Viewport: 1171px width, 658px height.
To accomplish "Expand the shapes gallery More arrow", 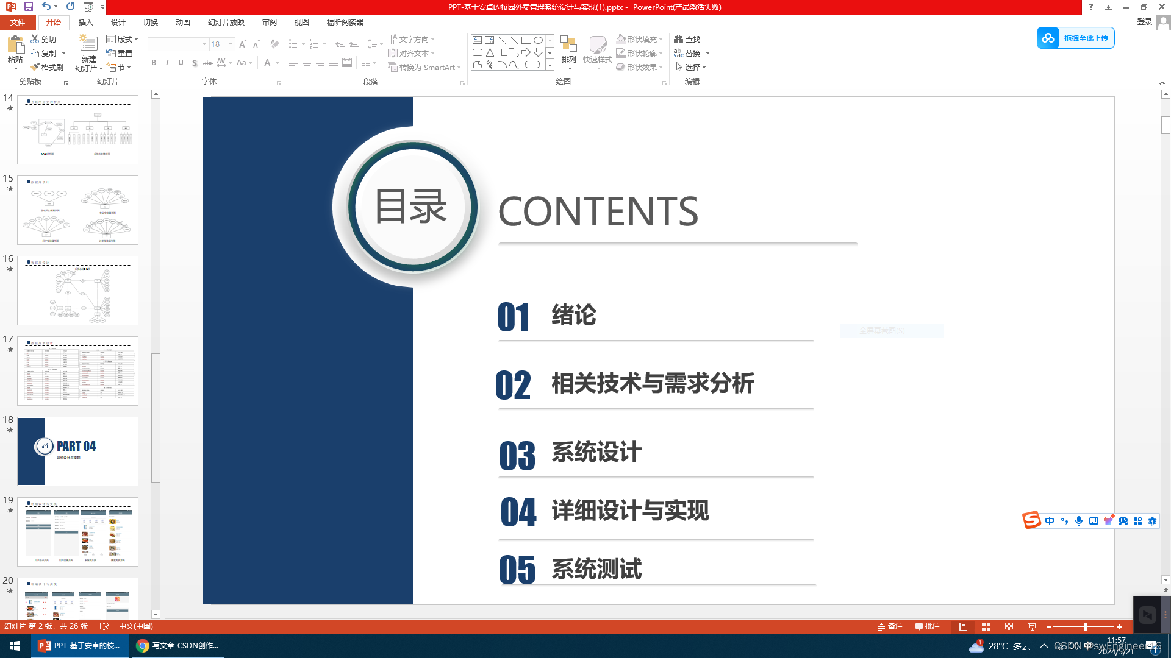I will pos(550,65).
